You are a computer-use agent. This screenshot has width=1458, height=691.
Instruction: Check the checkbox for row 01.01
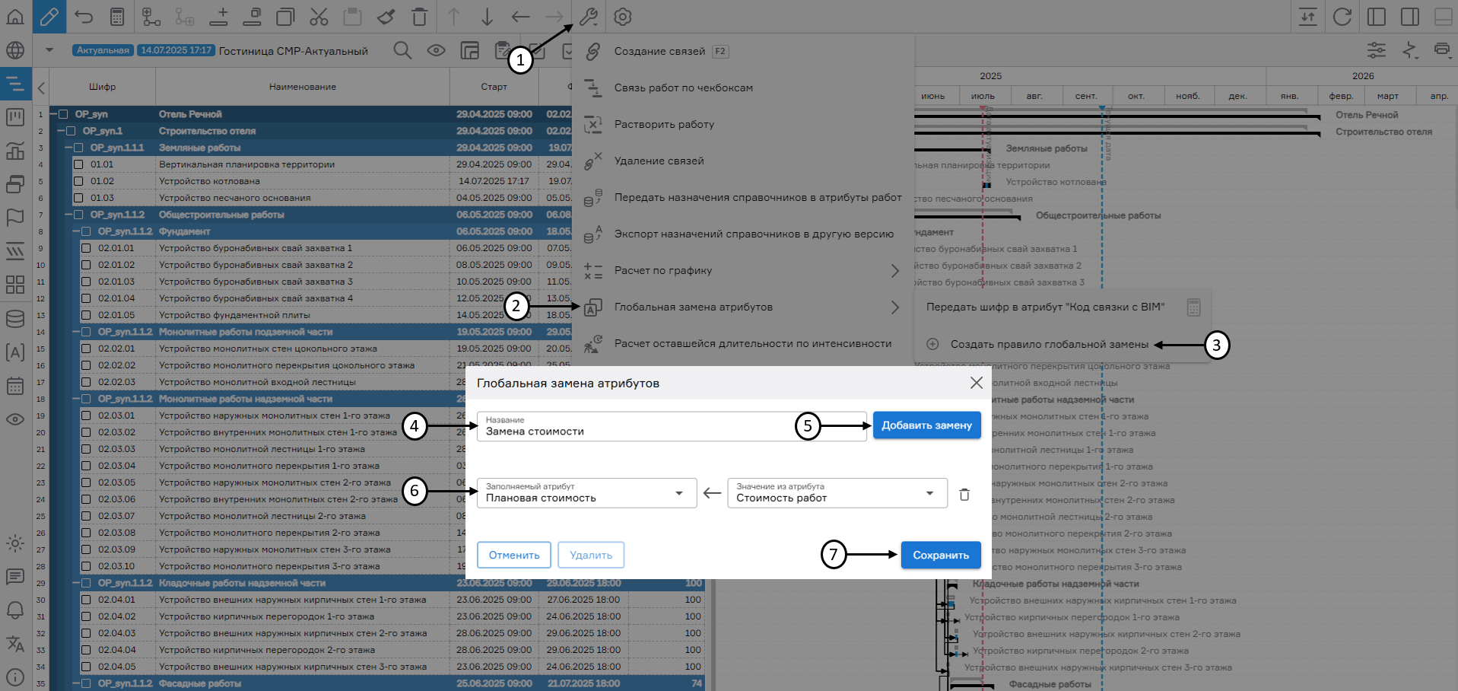(78, 164)
